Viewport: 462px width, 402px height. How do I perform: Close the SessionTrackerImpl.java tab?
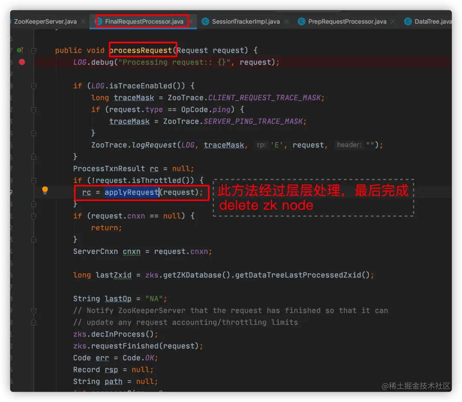pos(286,21)
